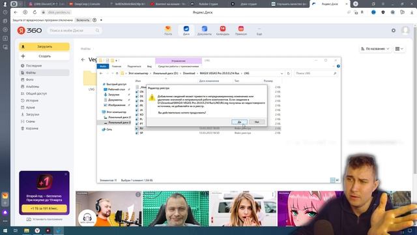This screenshot has height=235, width=417.
Task: Click Включить in the protection notice bar
Action: coord(83,20)
